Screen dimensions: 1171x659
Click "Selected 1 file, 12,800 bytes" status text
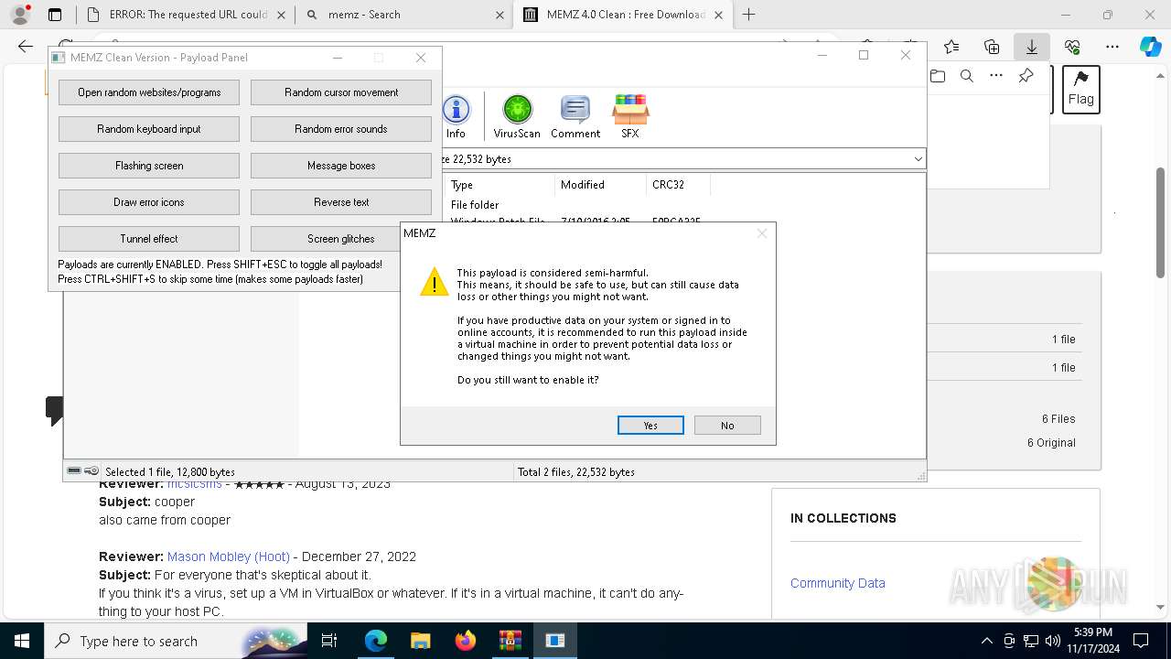[x=170, y=472]
